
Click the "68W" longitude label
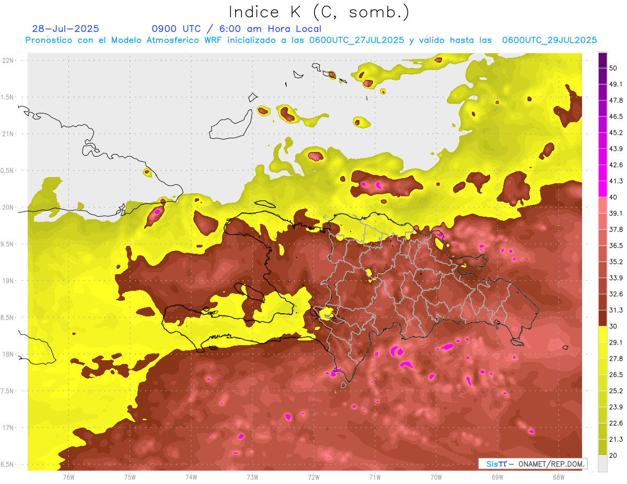tap(559, 477)
